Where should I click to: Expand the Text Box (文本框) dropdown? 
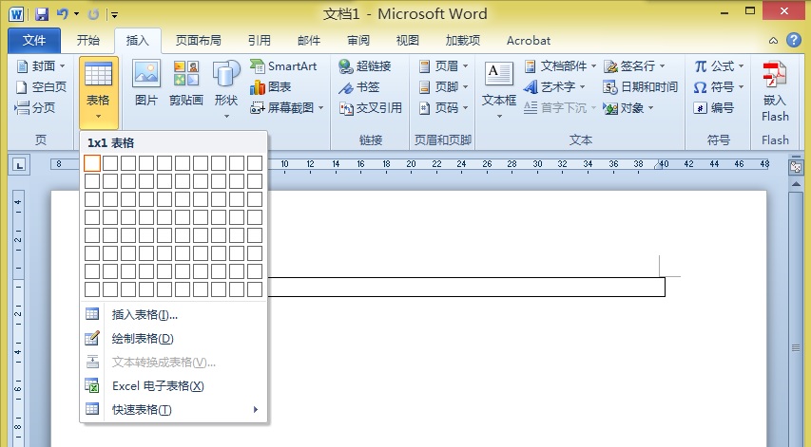click(x=499, y=90)
